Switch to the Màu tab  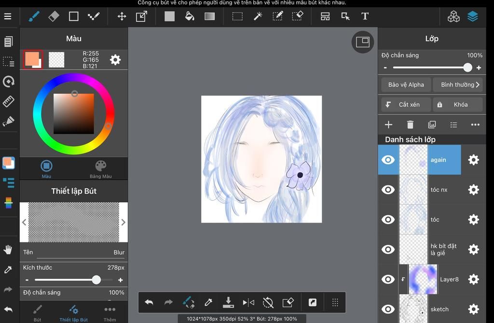(46, 169)
